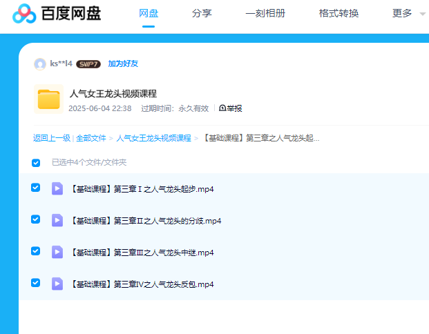The height and width of the screenshot is (334, 429).
Task: Click the 加为好友 link
Action: pos(123,64)
